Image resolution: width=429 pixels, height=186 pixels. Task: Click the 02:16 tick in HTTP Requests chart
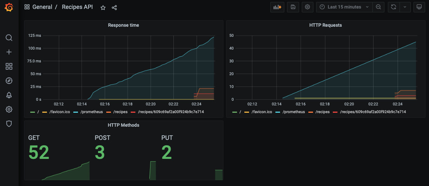(301, 104)
